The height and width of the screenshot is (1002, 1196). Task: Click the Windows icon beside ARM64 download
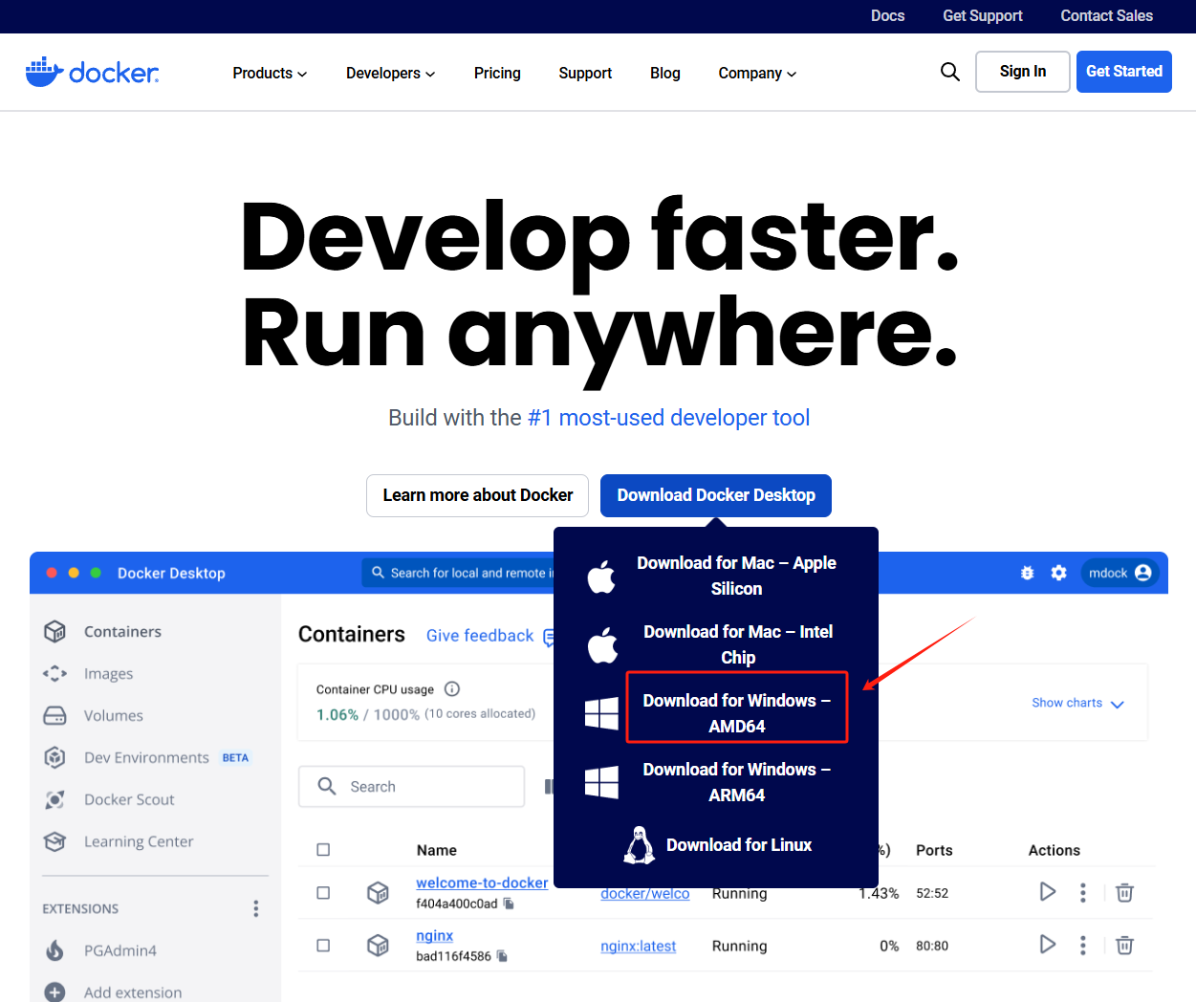click(x=601, y=782)
